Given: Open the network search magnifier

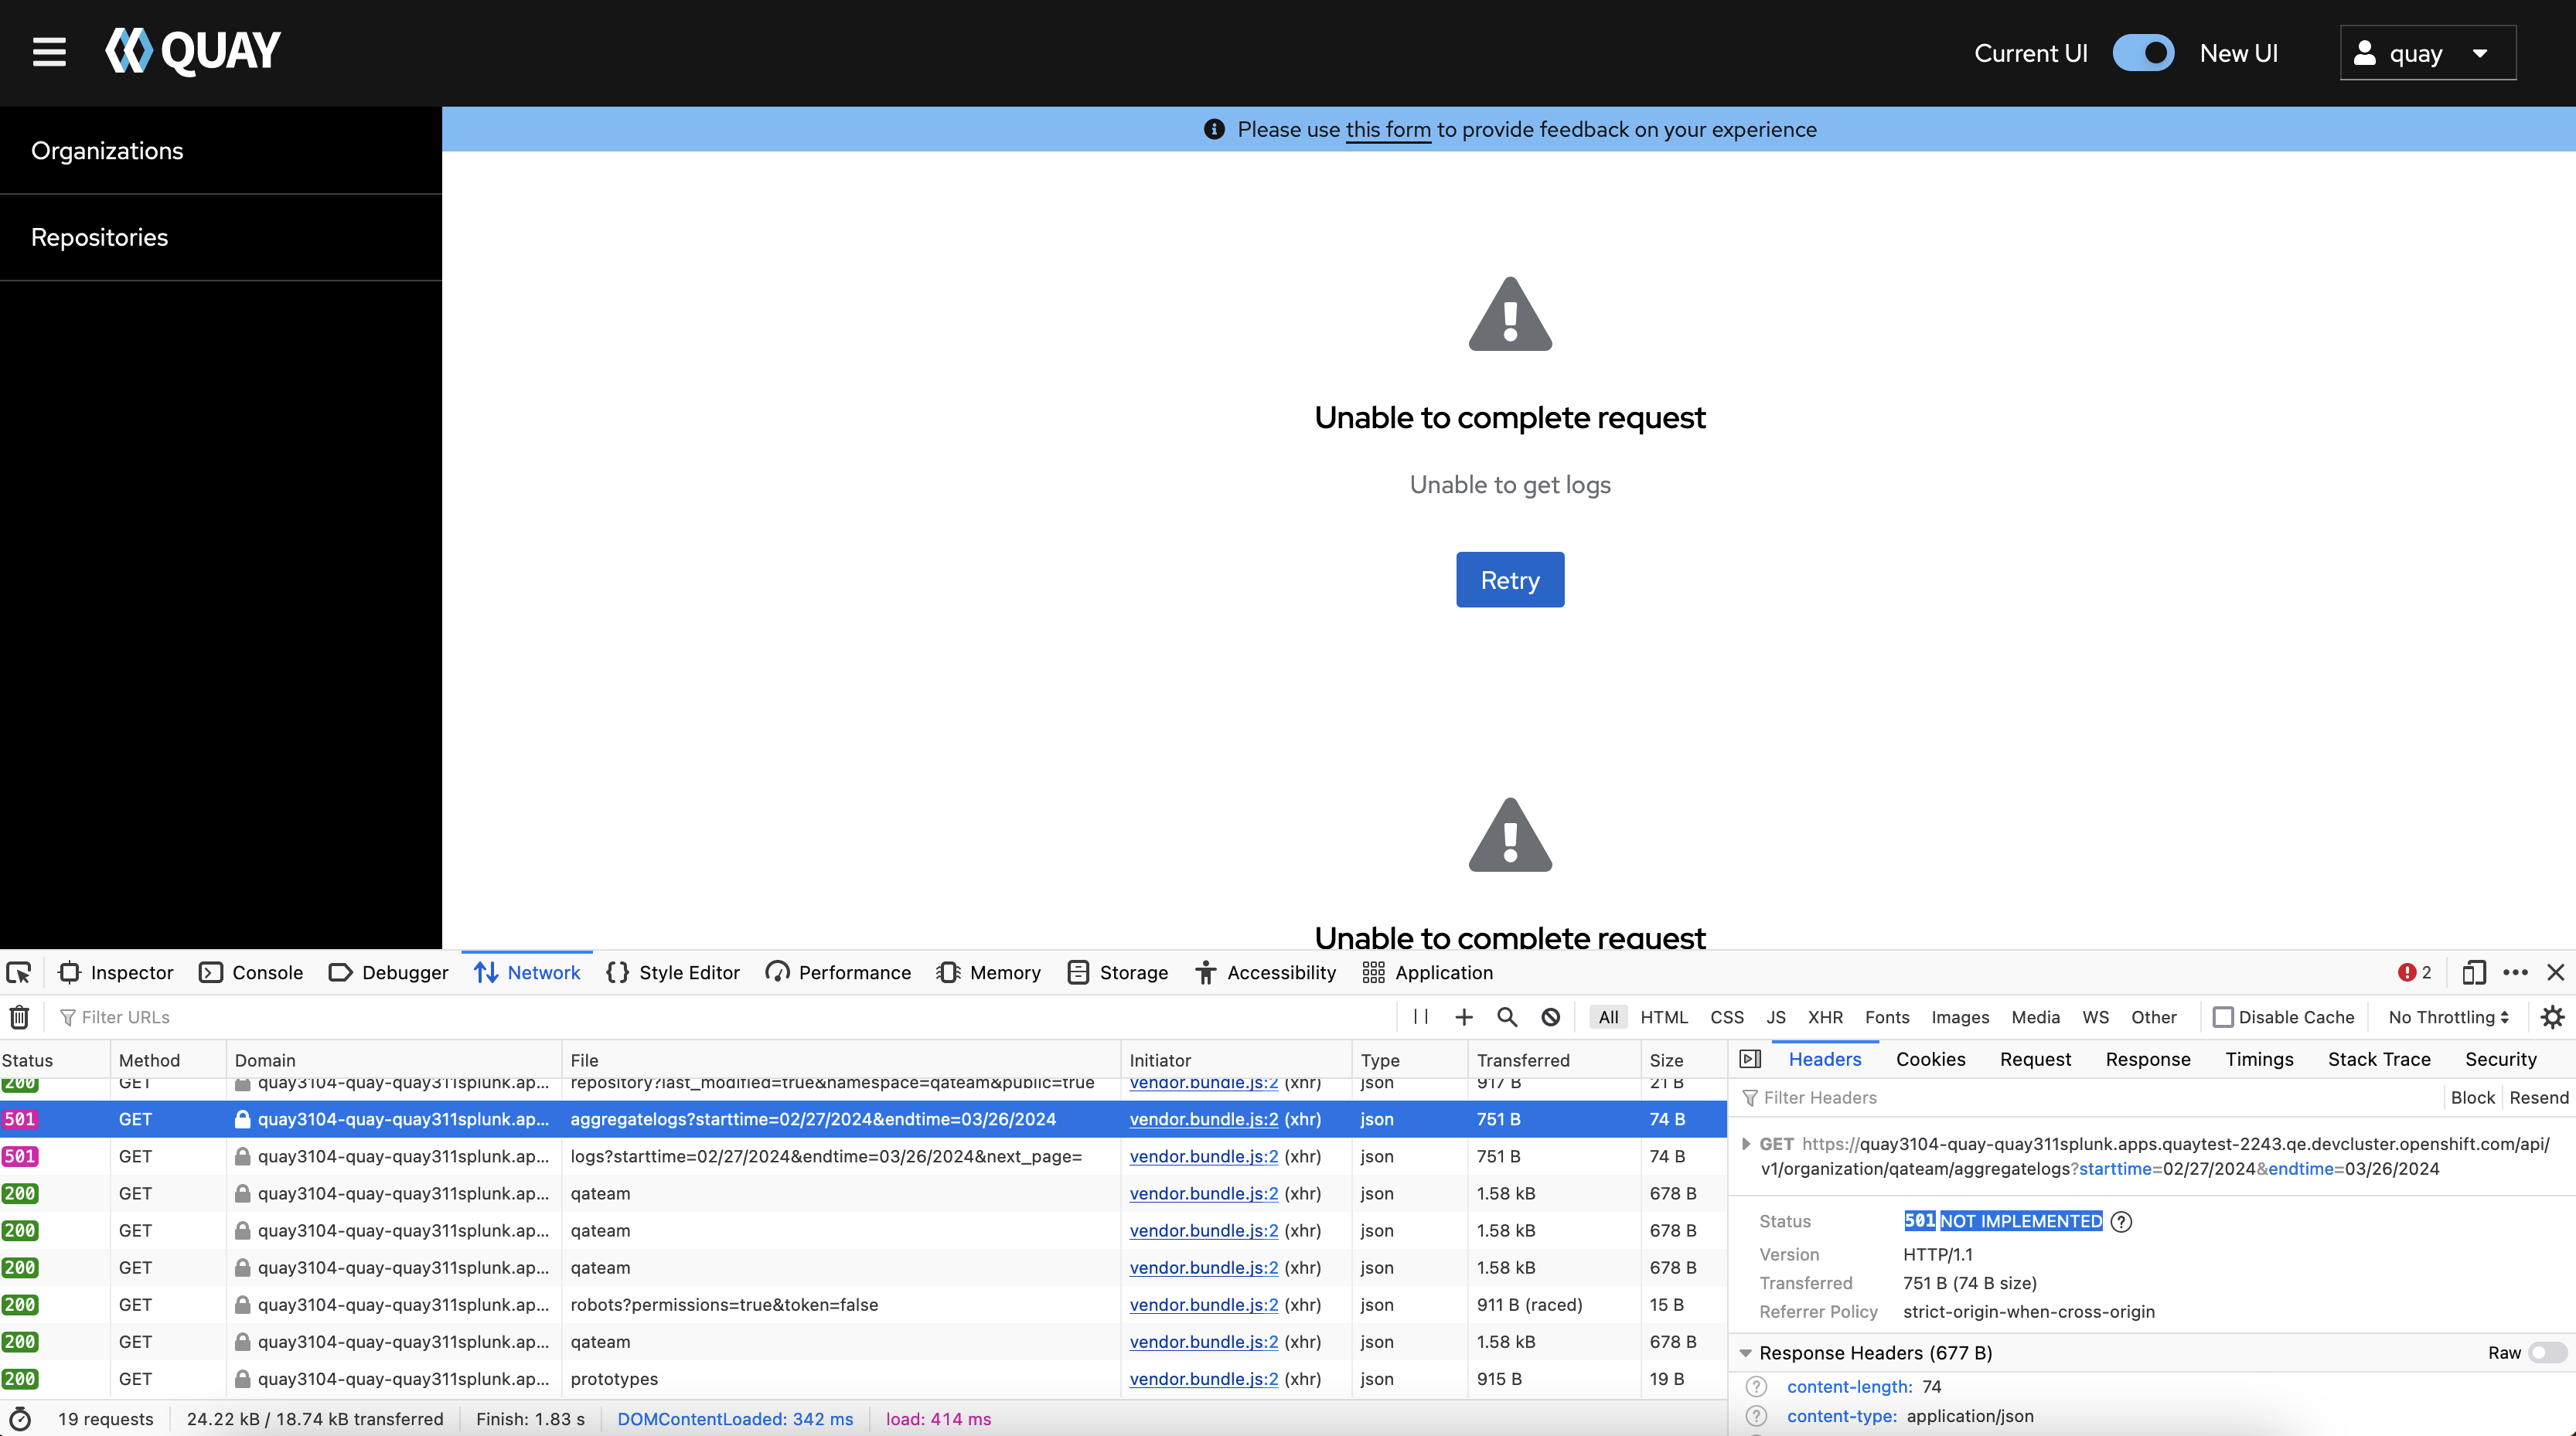Looking at the screenshot, I should pos(1507,1017).
